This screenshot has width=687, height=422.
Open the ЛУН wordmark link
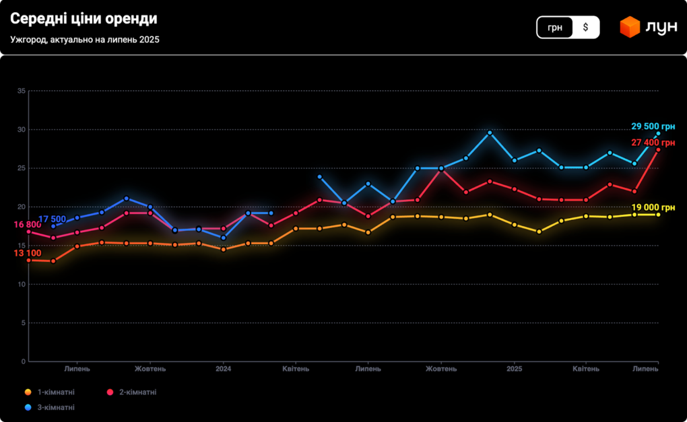pyautogui.click(x=661, y=28)
